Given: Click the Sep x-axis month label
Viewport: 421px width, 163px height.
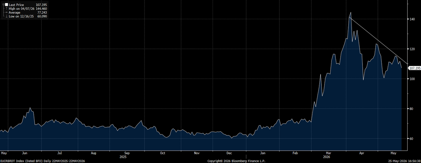Looking at the screenshot, I should point(127,153).
